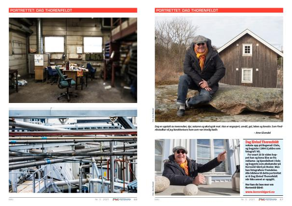Click the MAI label on right page footer
The height and width of the screenshot is (206, 292).
pos(157,199)
